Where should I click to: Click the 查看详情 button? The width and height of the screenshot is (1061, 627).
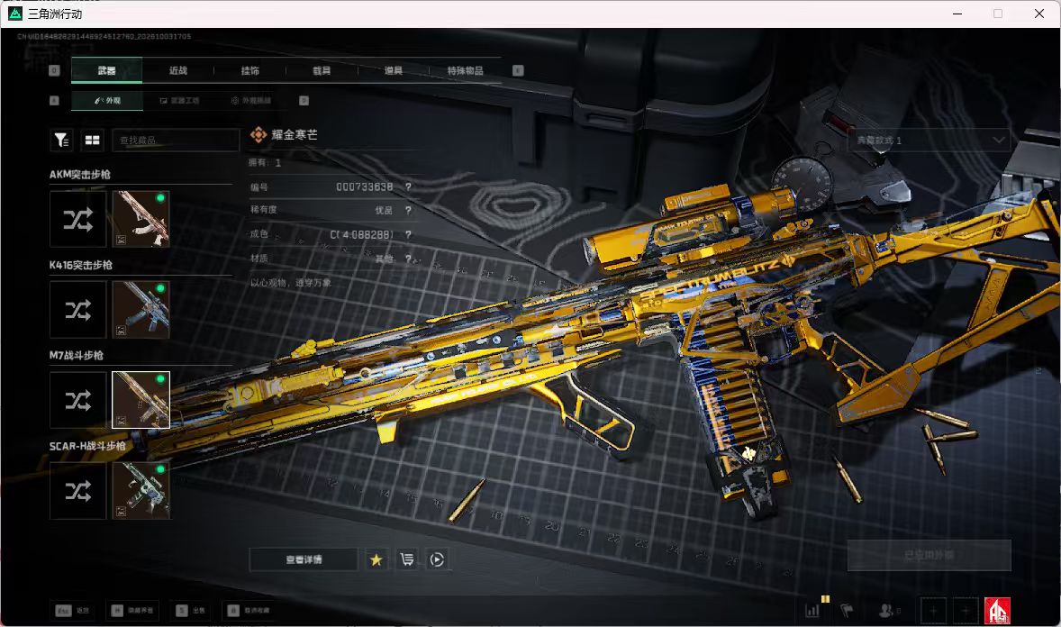point(304,559)
